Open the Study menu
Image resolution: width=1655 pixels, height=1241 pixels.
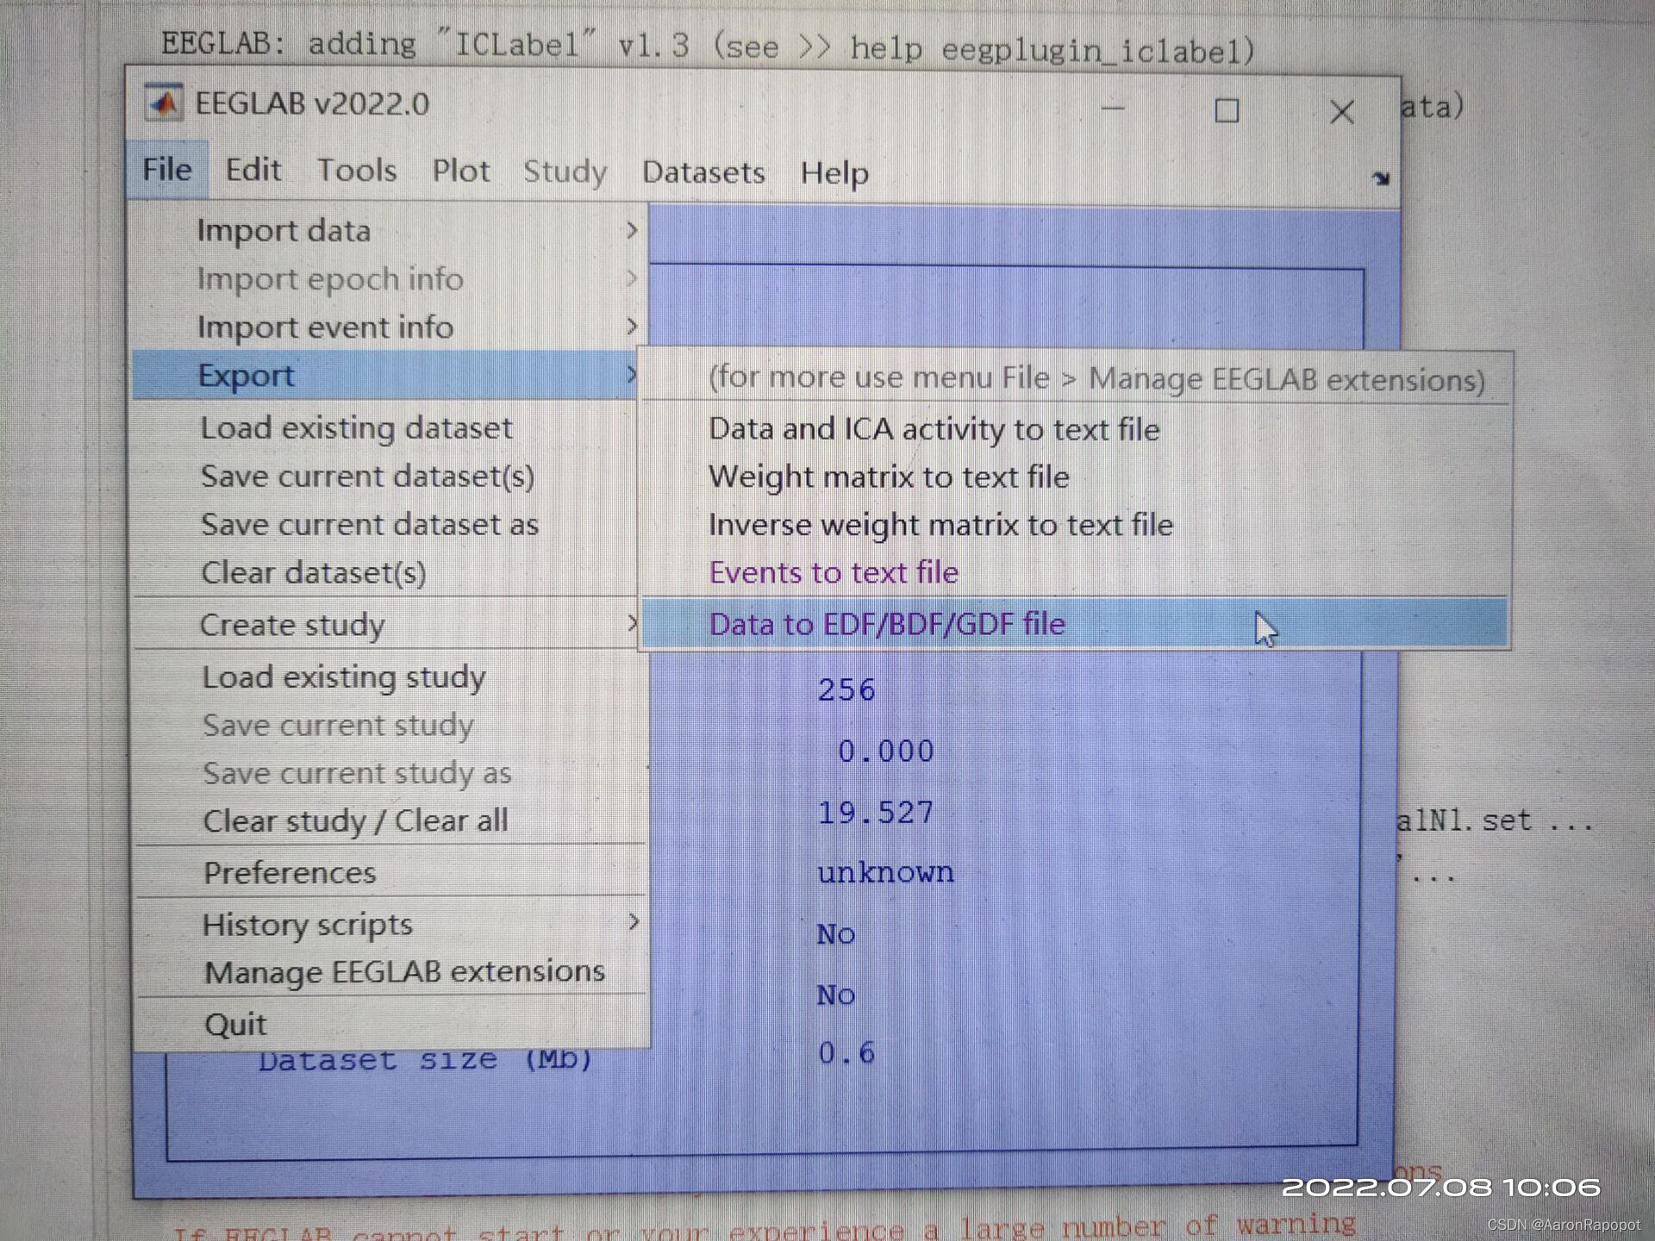coord(565,171)
